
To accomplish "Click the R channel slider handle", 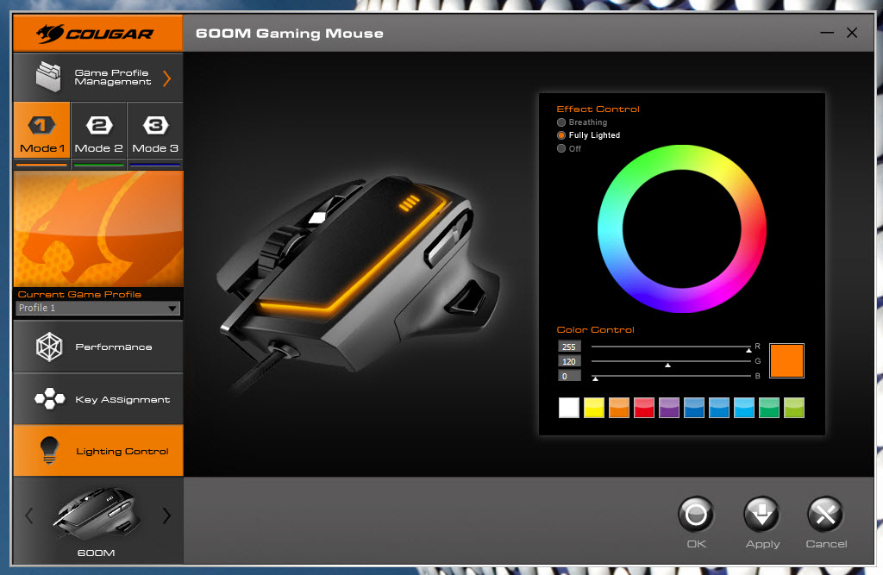I will (x=748, y=350).
